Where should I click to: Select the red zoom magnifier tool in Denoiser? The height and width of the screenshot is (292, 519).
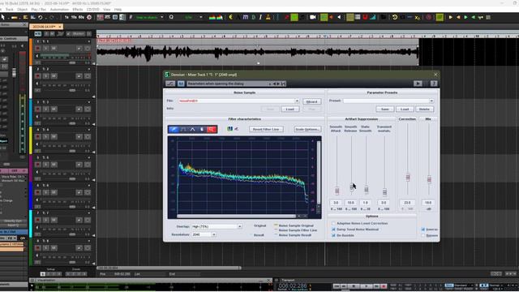click(x=211, y=129)
